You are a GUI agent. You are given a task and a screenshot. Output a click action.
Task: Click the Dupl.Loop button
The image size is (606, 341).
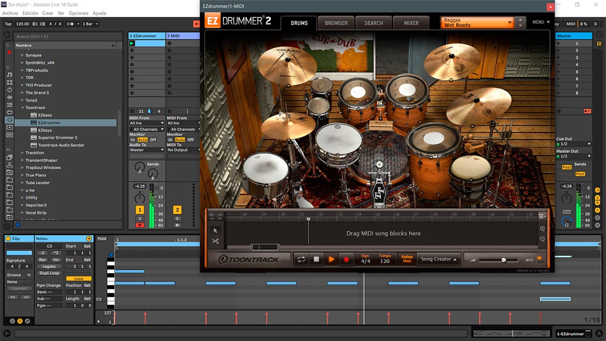click(x=49, y=273)
